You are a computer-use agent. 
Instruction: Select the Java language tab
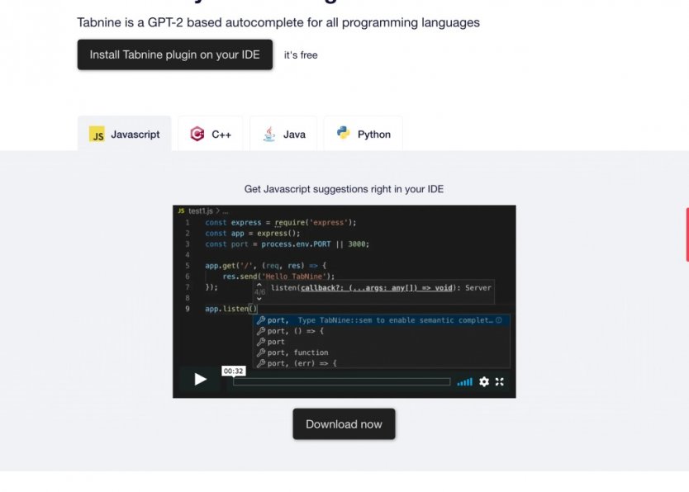(284, 135)
